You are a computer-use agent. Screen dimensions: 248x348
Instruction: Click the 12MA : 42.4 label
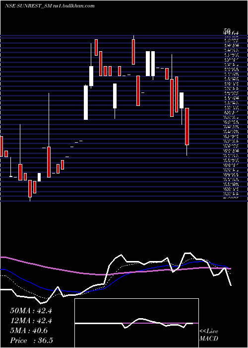(x=31, y=321)
